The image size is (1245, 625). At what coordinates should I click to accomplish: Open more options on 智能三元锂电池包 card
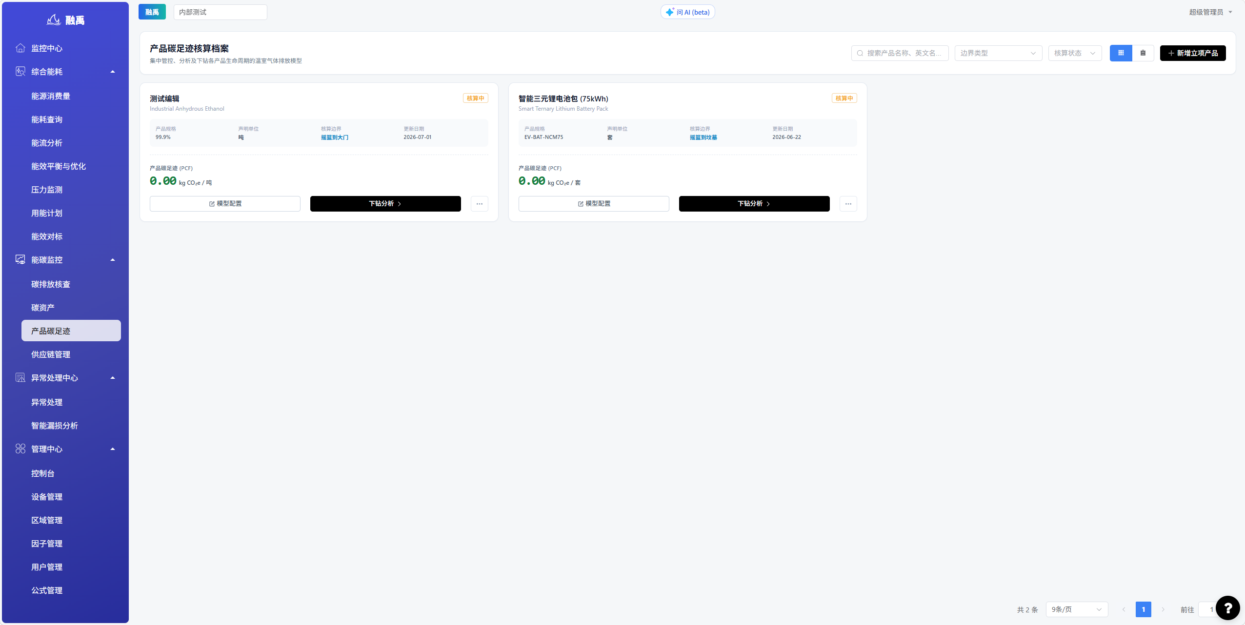848,204
